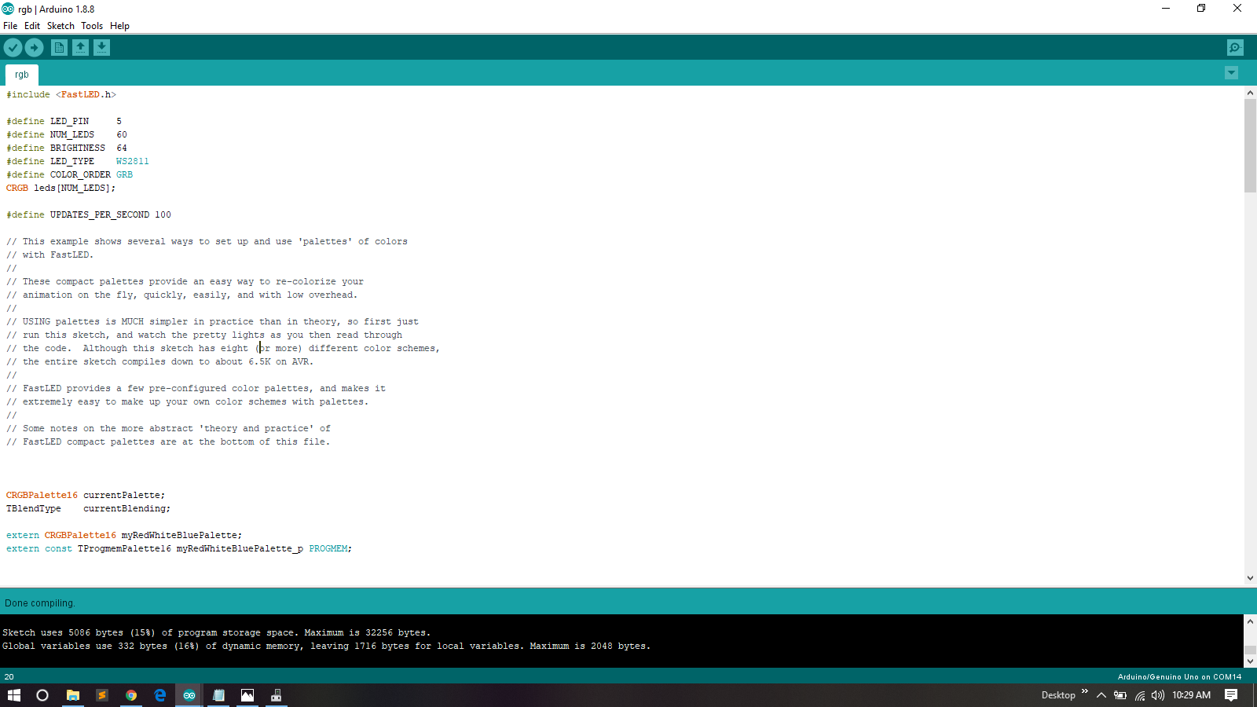Click the BRIGHTNESS value 64
The width and height of the screenshot is (1257, 707).
pyautogui.click(x=122, y=148)
